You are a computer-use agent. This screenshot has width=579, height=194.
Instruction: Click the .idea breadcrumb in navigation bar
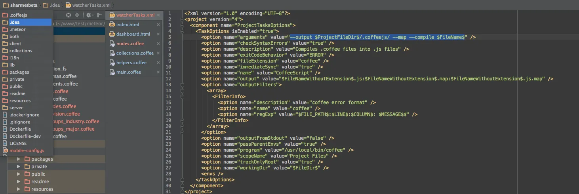point(51,5)
